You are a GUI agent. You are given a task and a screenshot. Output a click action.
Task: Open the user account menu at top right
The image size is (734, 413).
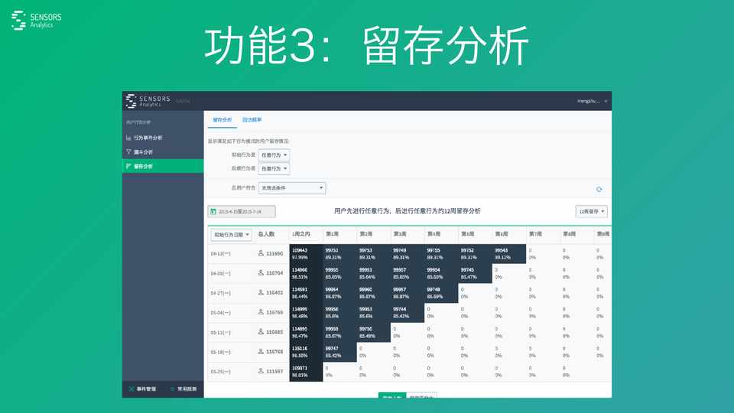[x=593, y=100]
